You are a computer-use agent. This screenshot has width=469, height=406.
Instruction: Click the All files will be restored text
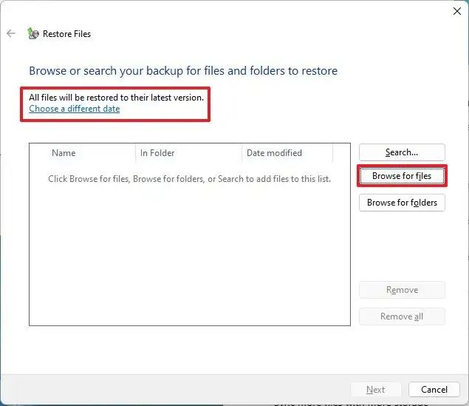point(117,98)
